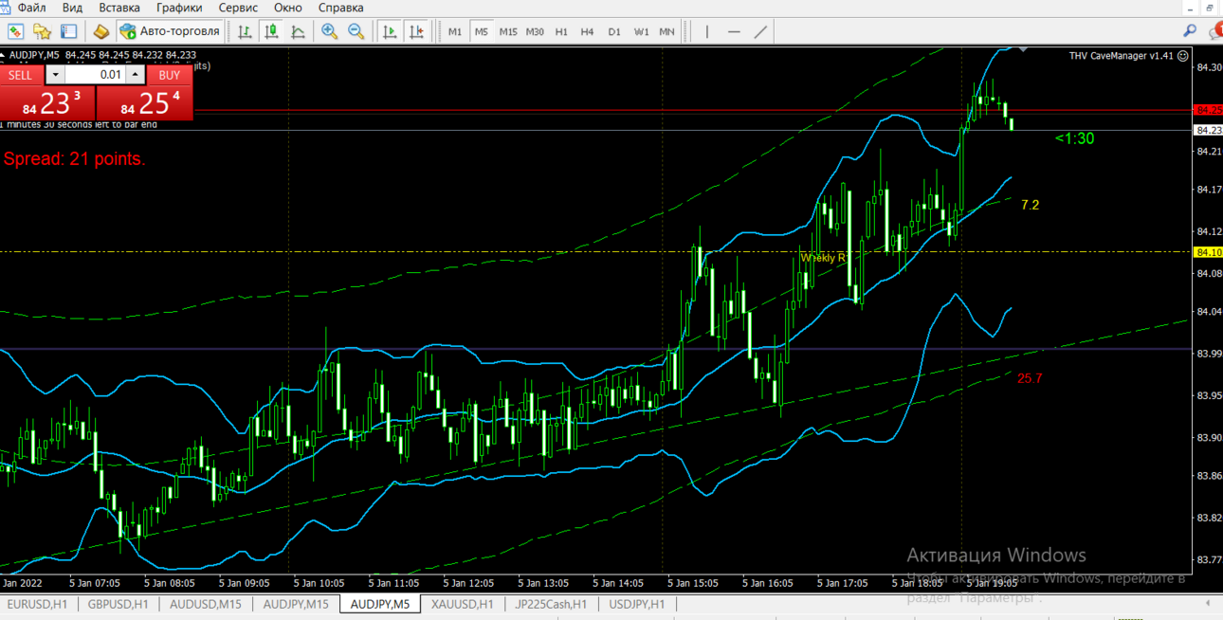Click the 84.23 sell price panel
This screenshot has width=1223, height=620.
coord(47,103)
